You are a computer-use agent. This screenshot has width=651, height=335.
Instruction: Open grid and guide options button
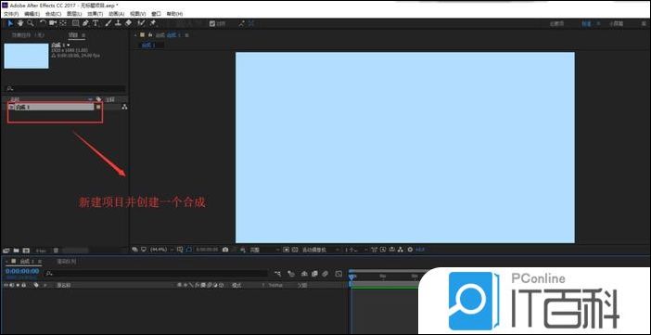point(179,250)
